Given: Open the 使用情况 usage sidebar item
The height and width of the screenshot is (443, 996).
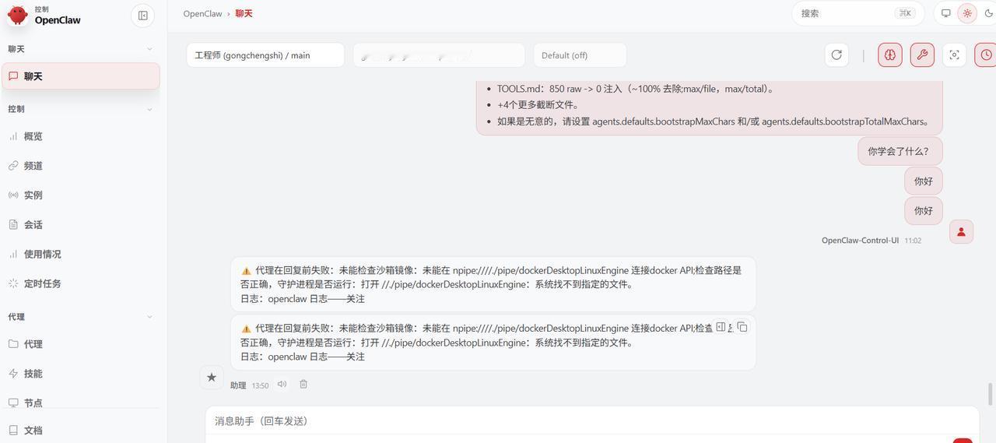Looking at the screenshot, I should point(81,255).
